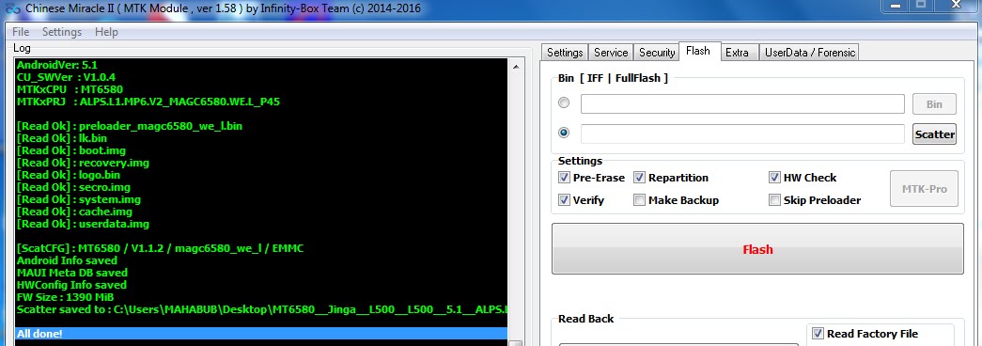This screenshot has height=346, width=982.
Task: Select the Scatter file radio button
Action: pyautogui.click(x=564, y=133)
